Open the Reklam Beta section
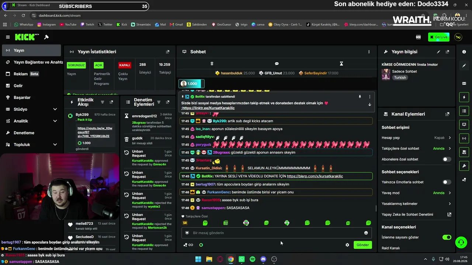 pyautogui.click(x=31, y=74)
